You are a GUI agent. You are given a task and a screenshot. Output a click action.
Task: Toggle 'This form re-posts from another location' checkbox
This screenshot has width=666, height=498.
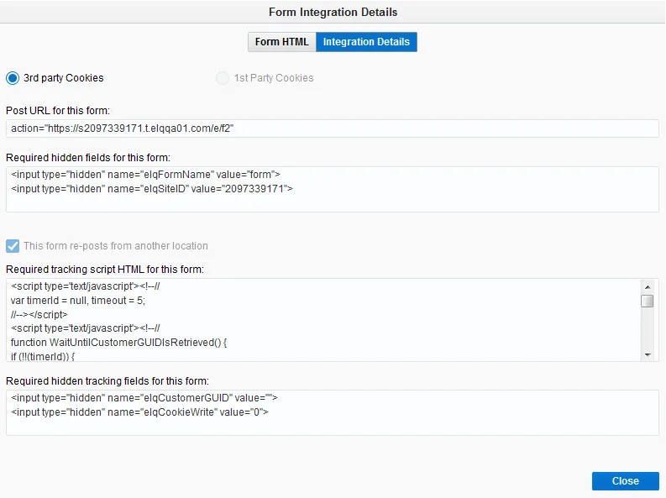pyautogui.click(x=13, y=246)
